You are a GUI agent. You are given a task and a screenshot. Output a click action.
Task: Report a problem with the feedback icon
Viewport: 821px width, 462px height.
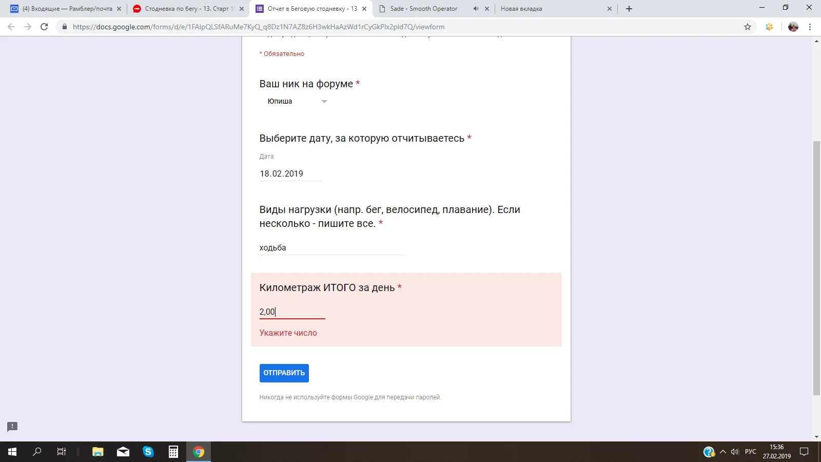(x=12, y=427)
